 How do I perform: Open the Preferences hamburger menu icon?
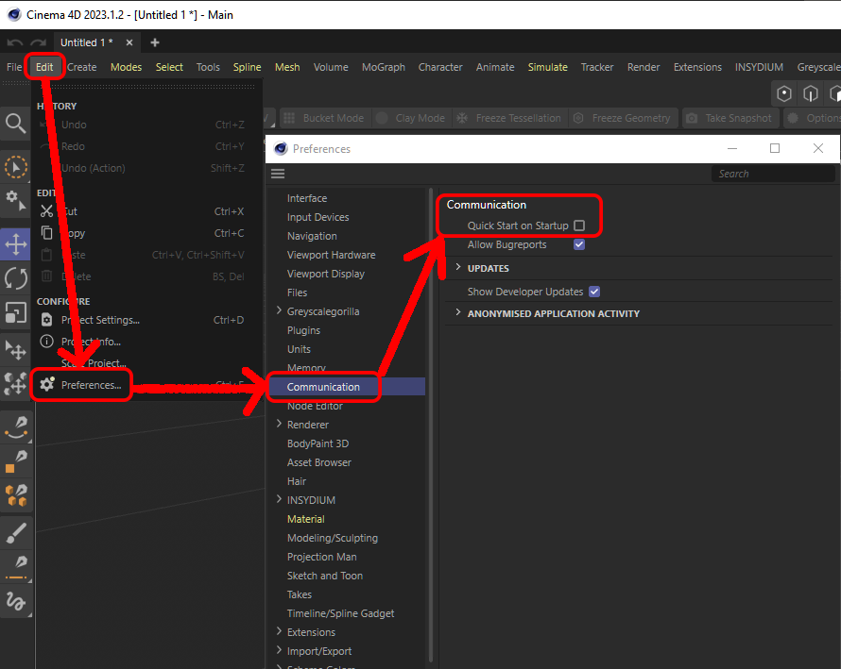point(278,174)
